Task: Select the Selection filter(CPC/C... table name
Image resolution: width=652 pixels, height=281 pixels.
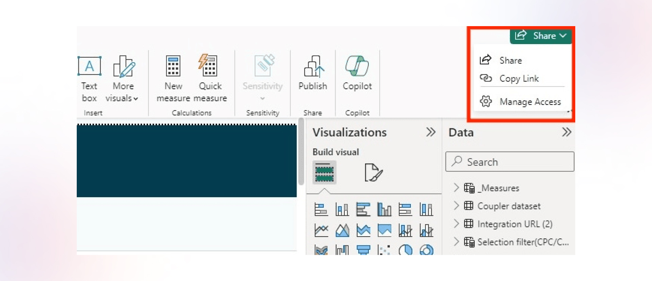Action: pyautogui.click(x=523, y=242)
